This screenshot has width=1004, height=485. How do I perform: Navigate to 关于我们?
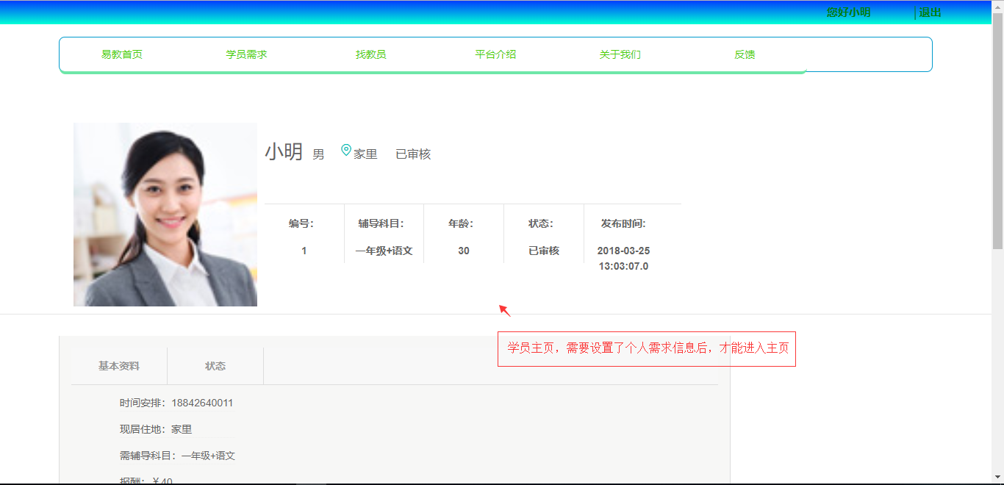click(x=620, y=54)
